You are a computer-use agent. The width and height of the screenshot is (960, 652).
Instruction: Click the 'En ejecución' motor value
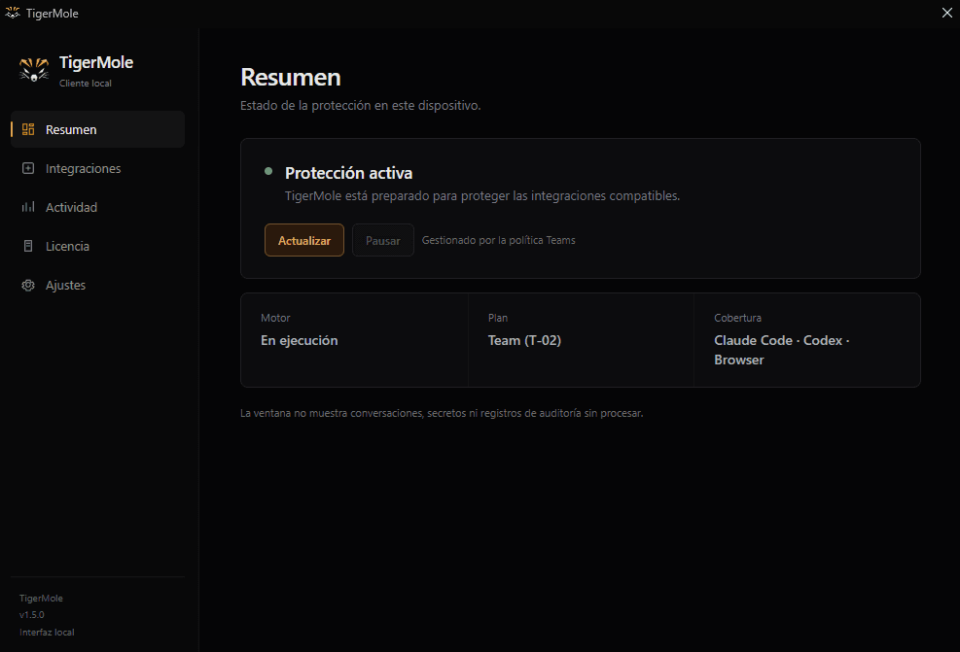[x=300, y=340]
